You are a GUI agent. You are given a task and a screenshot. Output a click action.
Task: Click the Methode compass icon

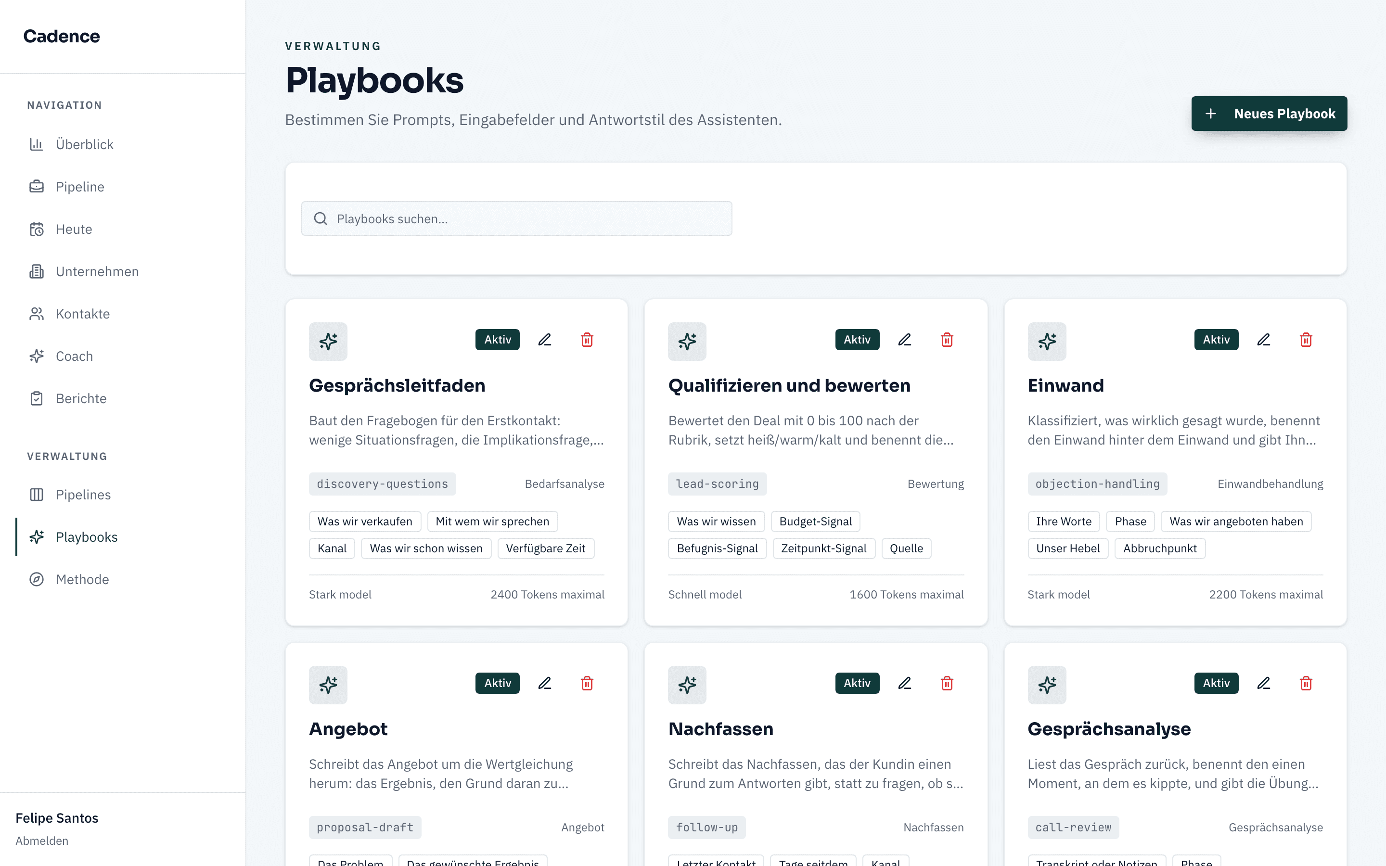(37, 580)
